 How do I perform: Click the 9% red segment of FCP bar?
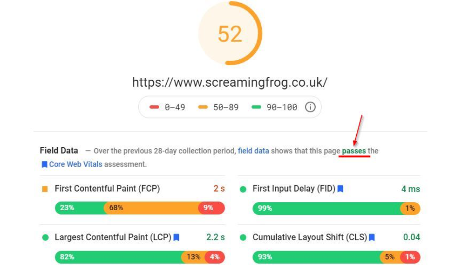[211, 208]
